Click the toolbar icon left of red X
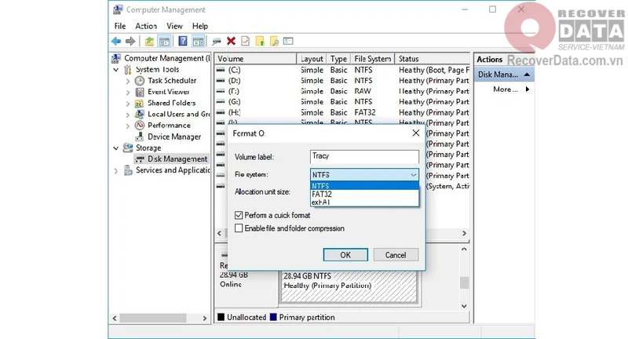 (217, 41)
